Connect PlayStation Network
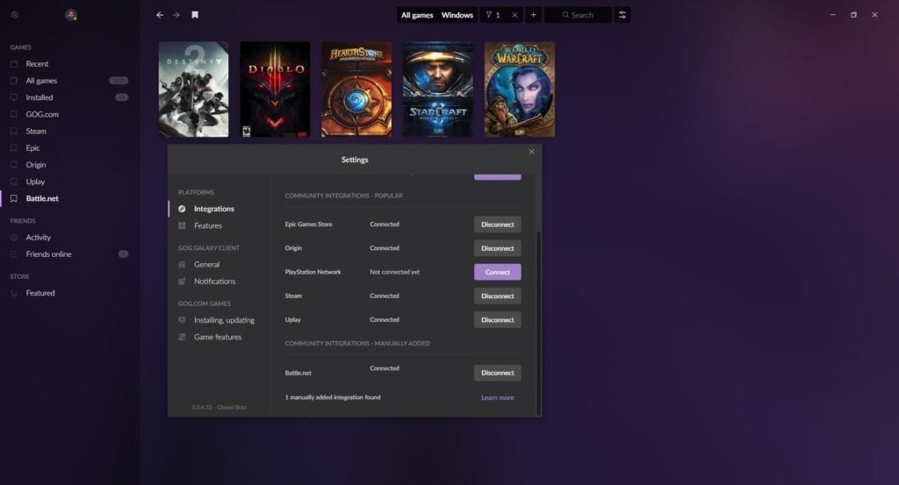The height and width of the screenshot is (485, 899). click(497, 272)
